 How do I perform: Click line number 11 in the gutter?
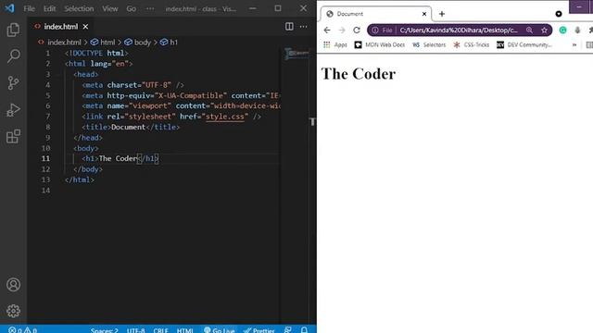pyautogui.click(x=45, y=158)
